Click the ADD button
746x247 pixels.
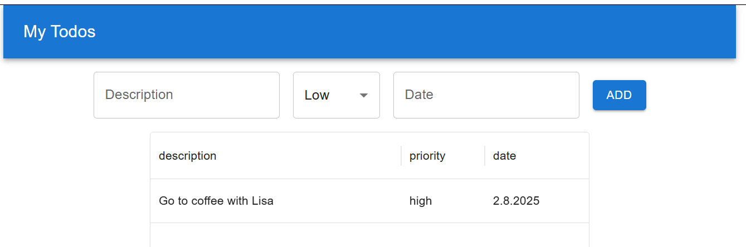620,95
